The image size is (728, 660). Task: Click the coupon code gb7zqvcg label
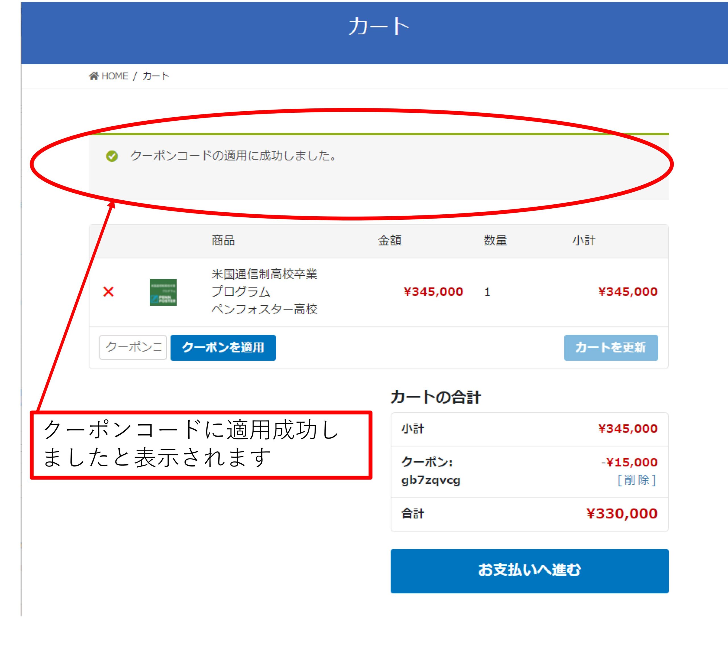pyautogui.click(x=431, y=480)
